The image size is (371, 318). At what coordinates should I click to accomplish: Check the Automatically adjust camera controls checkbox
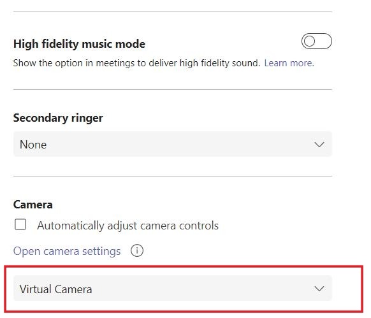(20, 224)
